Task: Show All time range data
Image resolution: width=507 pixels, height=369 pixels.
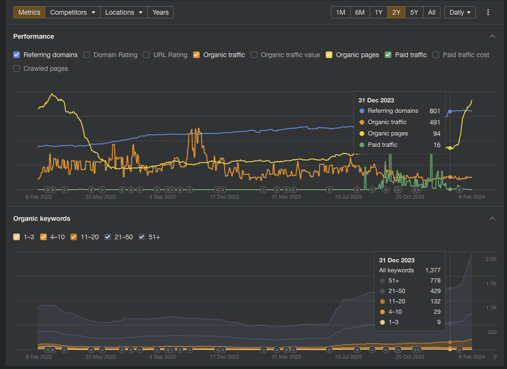Action: (431, 12)
